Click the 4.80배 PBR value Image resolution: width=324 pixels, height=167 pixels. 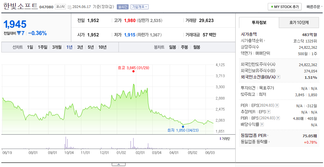click(298, 119)
